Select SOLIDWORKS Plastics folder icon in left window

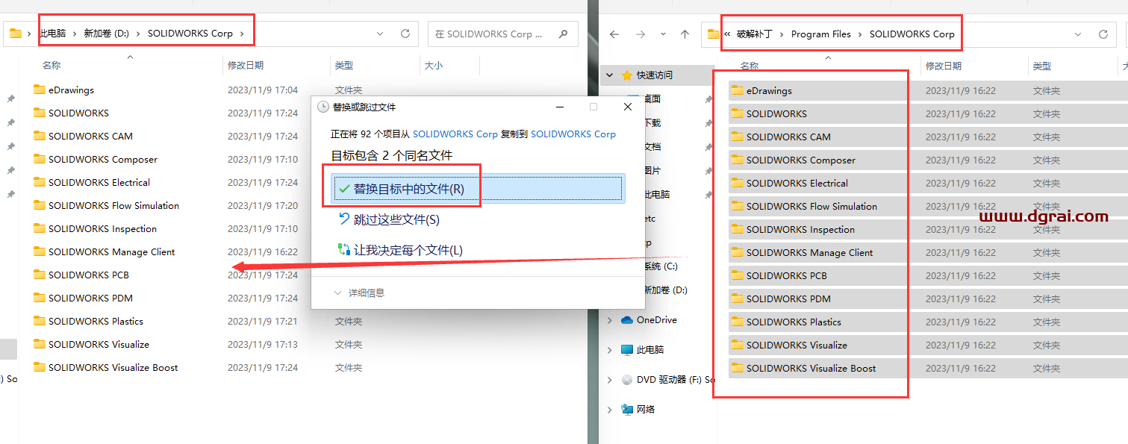pyautogui.click(x=40, y=321)
